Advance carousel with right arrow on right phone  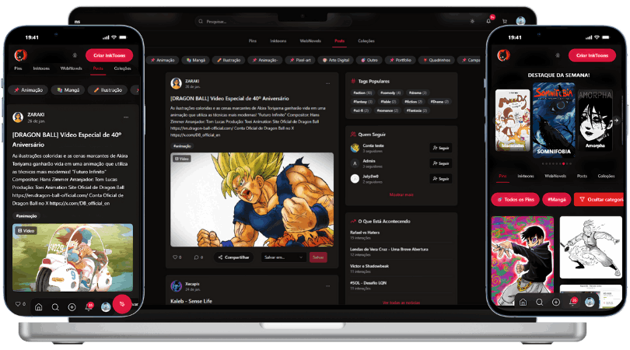616,120
